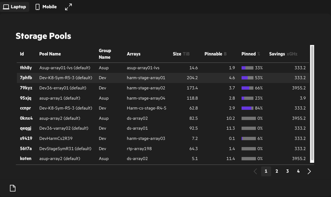Click the expand fullscreen arrows icon
The width and height of the screenshot is (331, 197).
coord(68,7)
